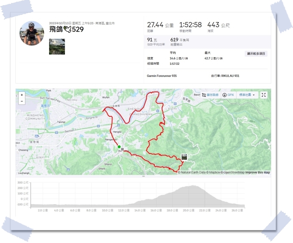This screenshot has width=293, height=243.
Task: Zoom out the map with minus button
Action: [x=22, y=101]
